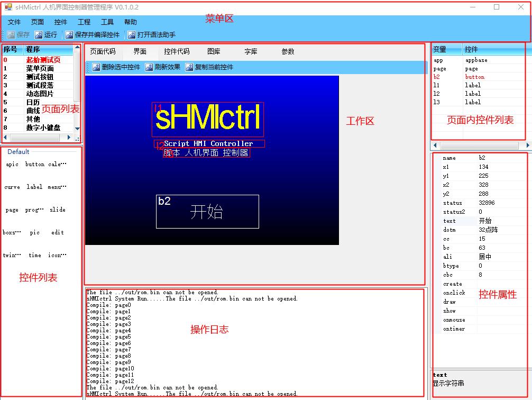Click 刷新效果 refresh effect icon
Image resolution: width=532 pixels, height=400 pixels.
tap(149, 67)
